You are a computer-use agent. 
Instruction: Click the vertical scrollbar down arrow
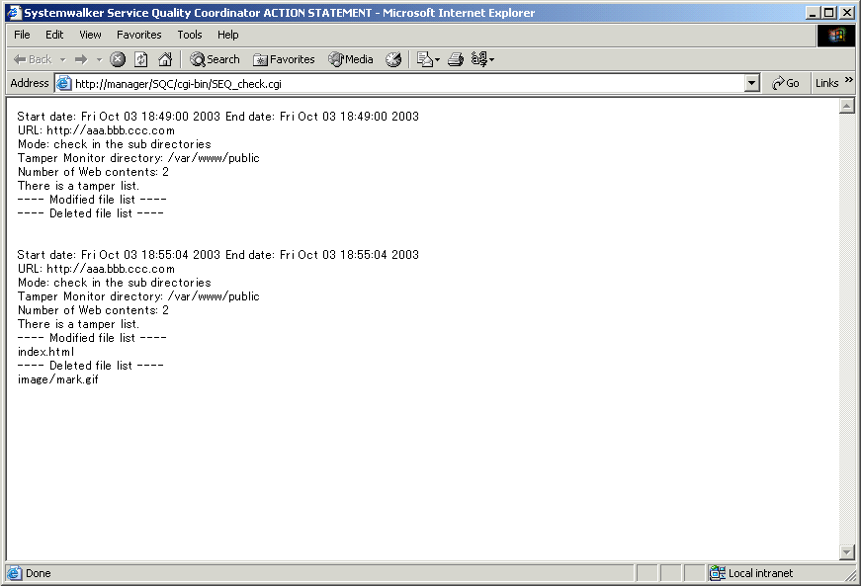point(846,552)
